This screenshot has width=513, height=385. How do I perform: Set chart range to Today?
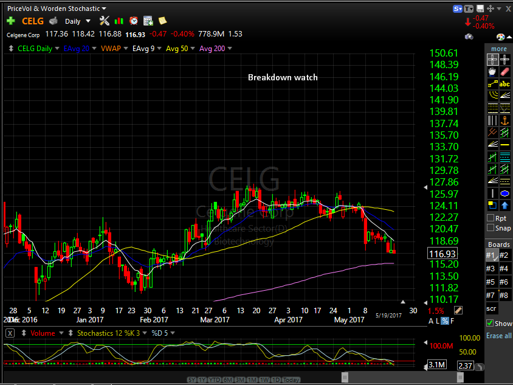291,380
